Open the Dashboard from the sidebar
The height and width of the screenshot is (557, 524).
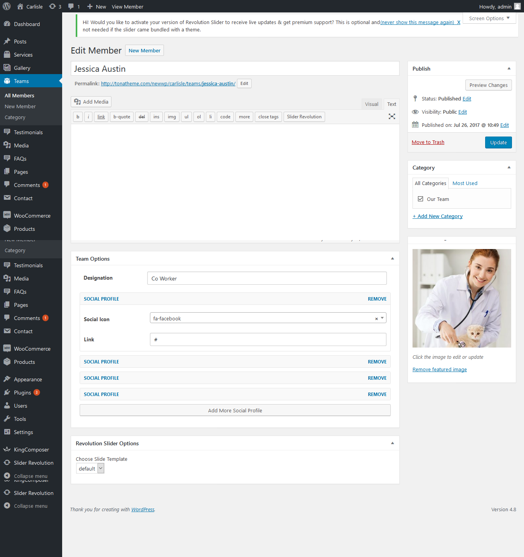point(27,24)
